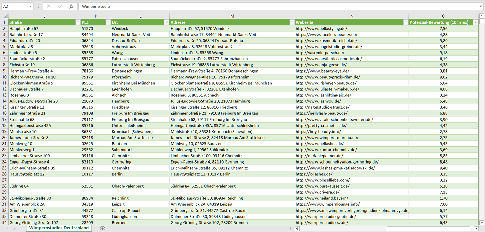Select the Wimpernstudios Deutschland sheet tab

pyautogui.click(x=59, y=228)
